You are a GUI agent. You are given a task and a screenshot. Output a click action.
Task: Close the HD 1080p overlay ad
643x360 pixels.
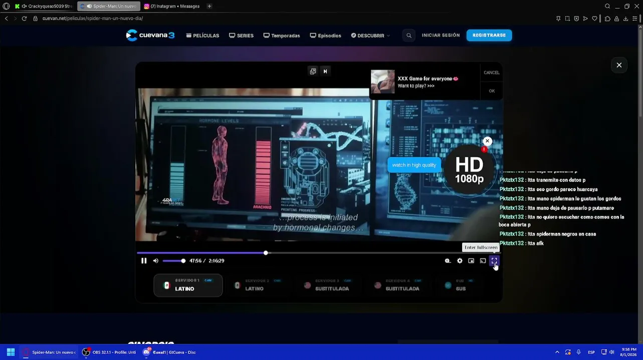click(x=487, y=141)
